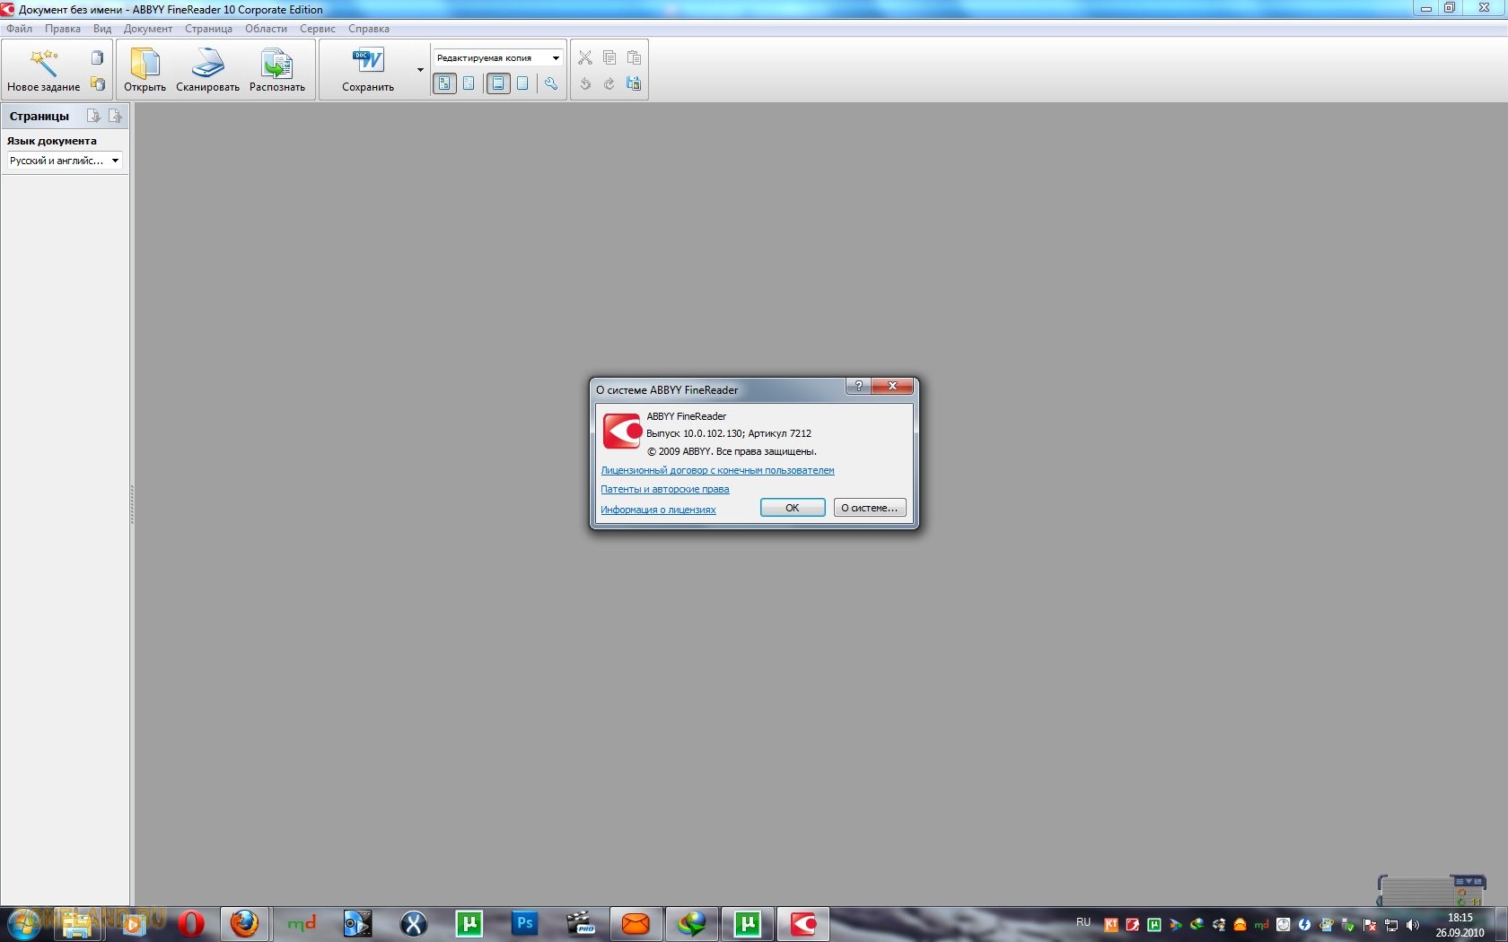This screenshot has height=942, width=1508.
Task: Click the FineReader red logo in dialog
Action: [x=622, y=431]
